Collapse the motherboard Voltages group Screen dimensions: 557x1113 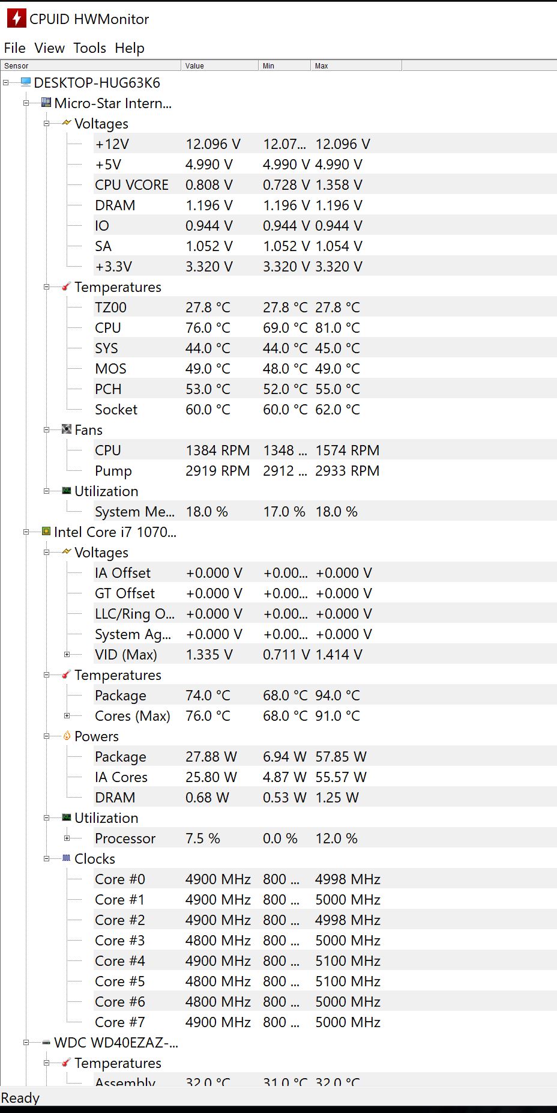[x=46, y=124]
